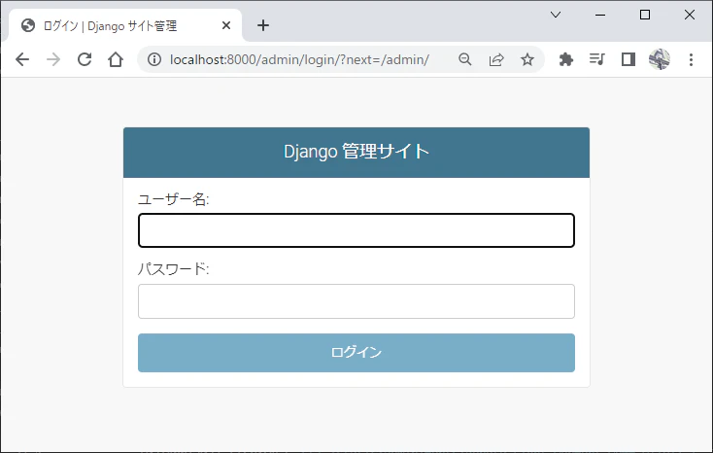Open the browser home page icon
This screenshot has width=713, height=453.
[116, 59]
